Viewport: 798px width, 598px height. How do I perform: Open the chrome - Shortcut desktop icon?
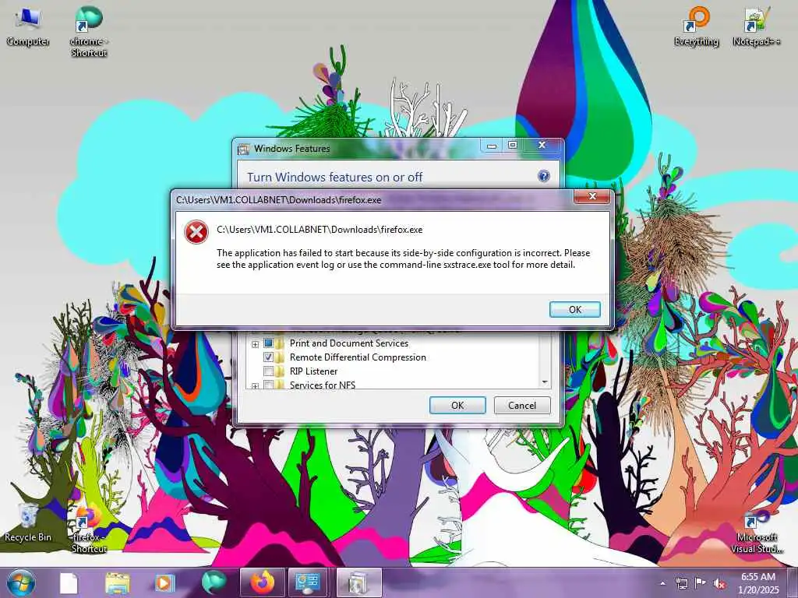pos(89,30)
